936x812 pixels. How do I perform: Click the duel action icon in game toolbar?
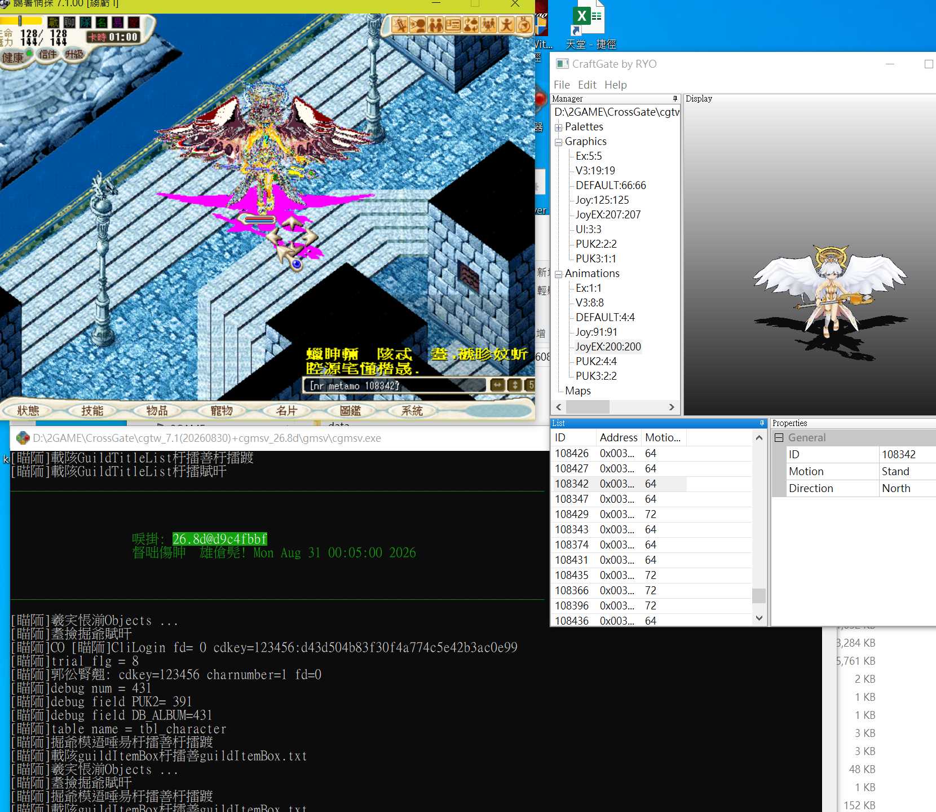pyautogui.click(x=400, y=25)
